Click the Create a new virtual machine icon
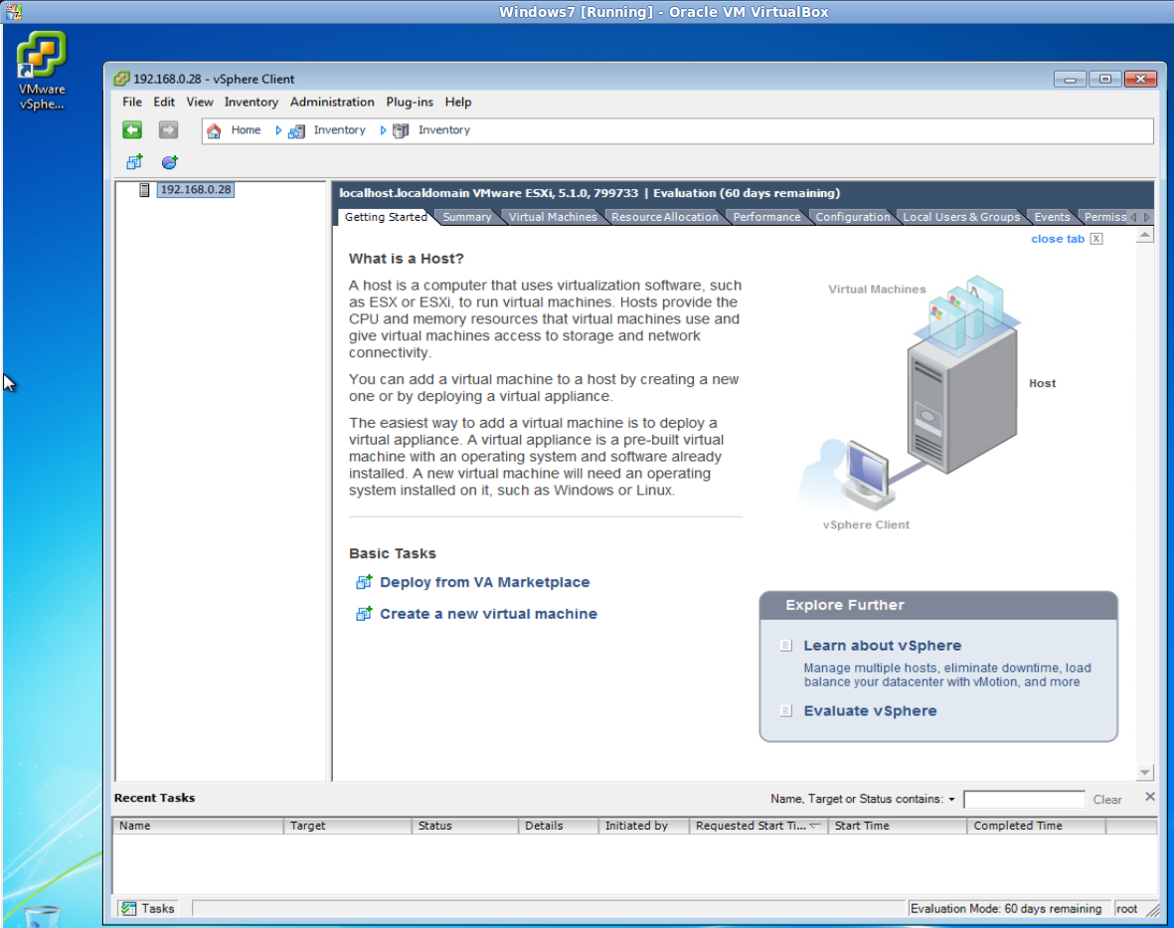 tap(364, 614)
